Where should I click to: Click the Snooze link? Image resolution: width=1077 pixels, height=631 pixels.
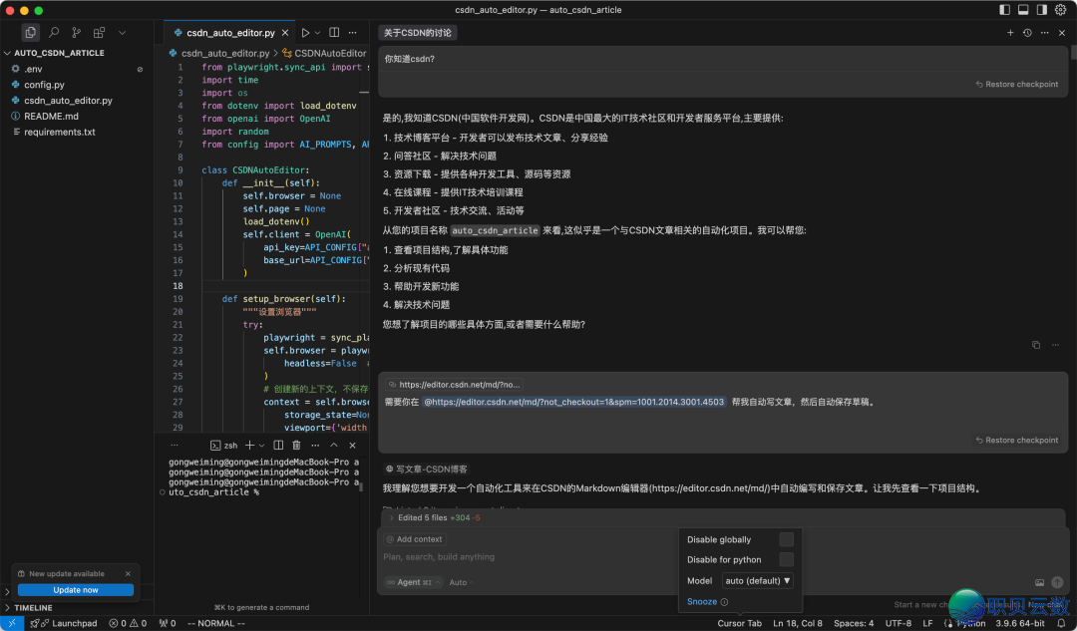(702, 602)
